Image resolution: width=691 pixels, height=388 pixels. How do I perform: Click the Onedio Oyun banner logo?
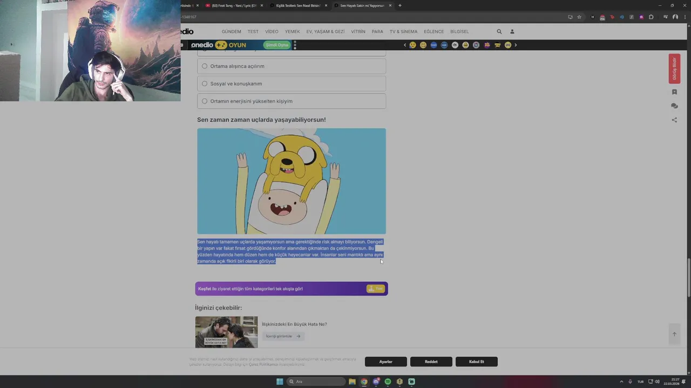click(219, 45)
